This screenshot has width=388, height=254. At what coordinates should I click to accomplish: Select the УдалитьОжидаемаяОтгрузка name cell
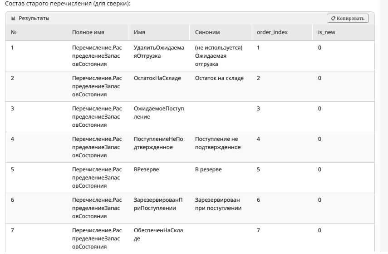pyautogui.click(x=159, y=56)
